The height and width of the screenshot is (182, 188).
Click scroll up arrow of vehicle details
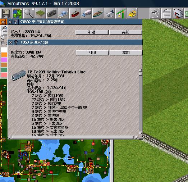click(141, 70)
